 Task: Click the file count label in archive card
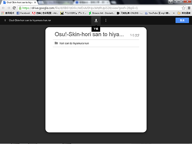pos(134,35)
